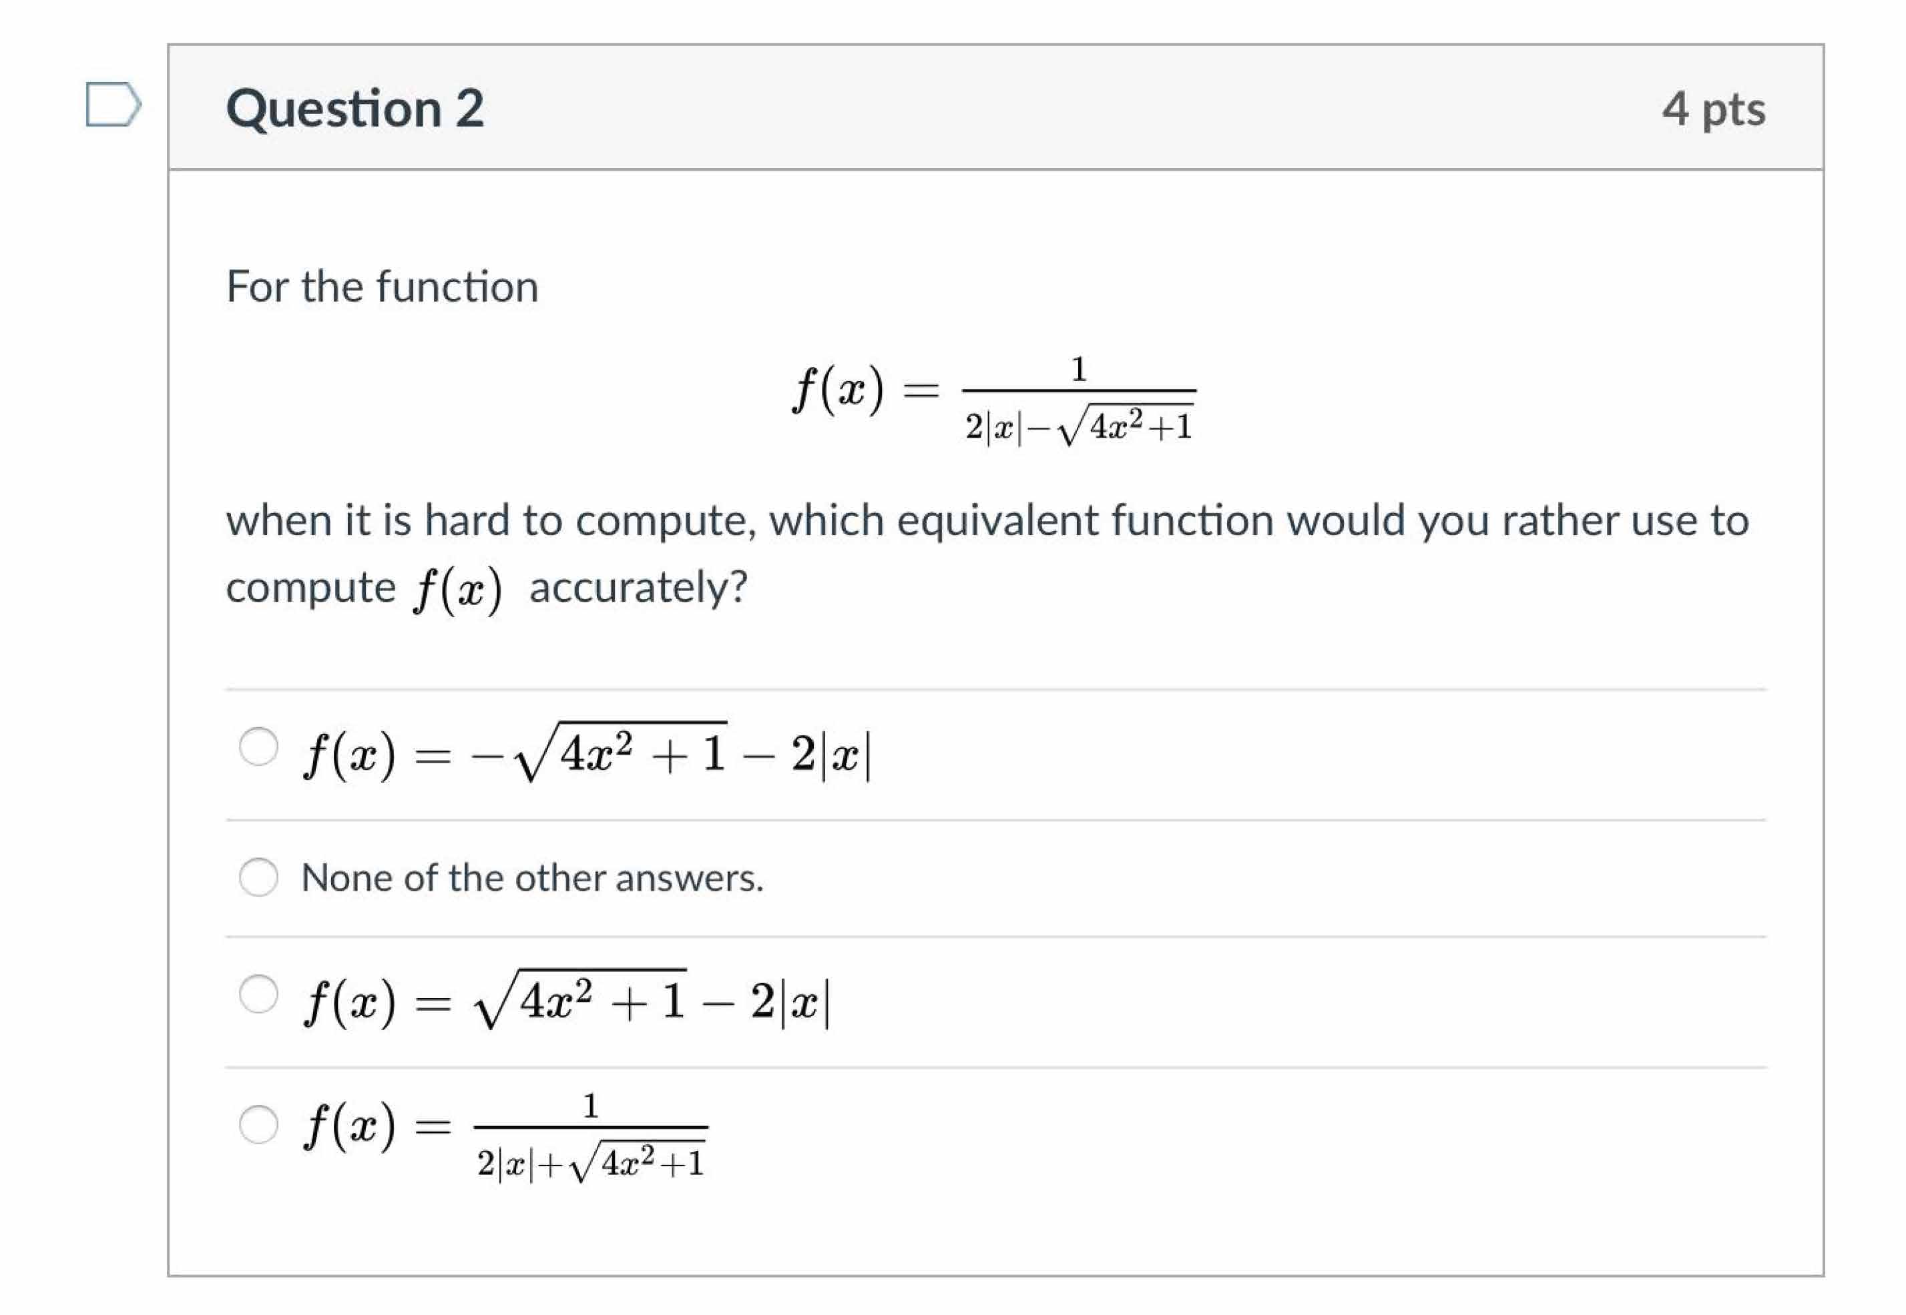Click the 'compute f(x) accurately?' line

click(x=487, y=585)
